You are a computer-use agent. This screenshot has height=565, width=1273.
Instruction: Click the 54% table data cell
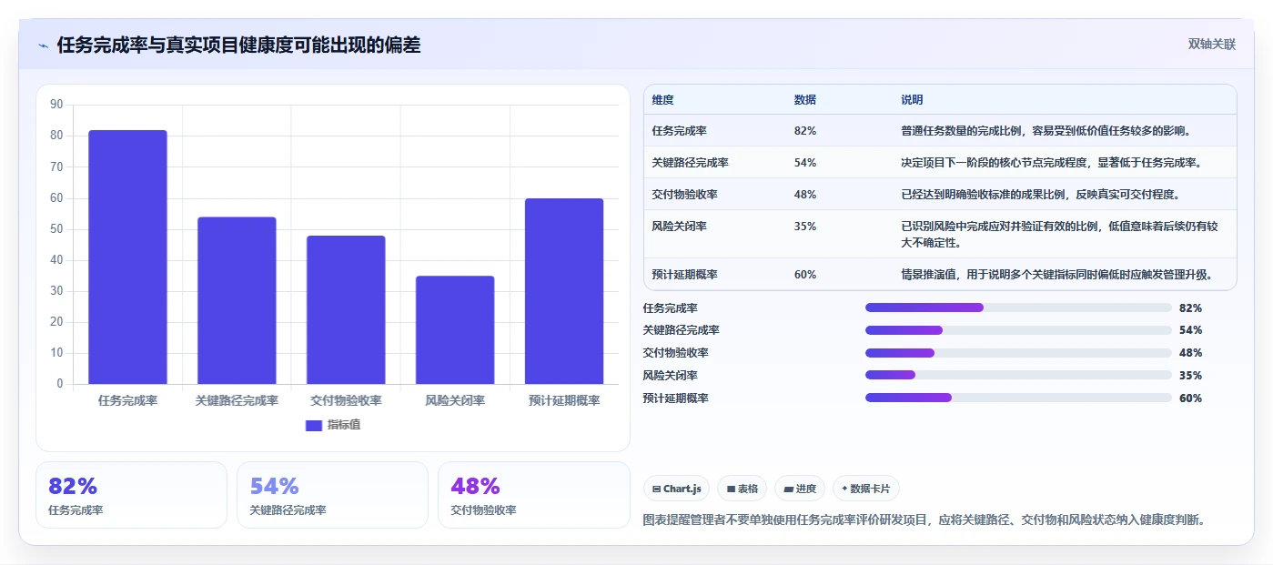point(805,163)
